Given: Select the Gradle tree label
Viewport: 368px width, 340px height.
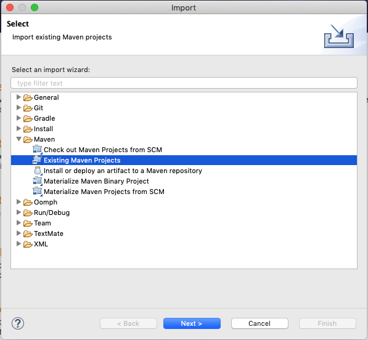Looking at the screenshot, I should 44,118.
